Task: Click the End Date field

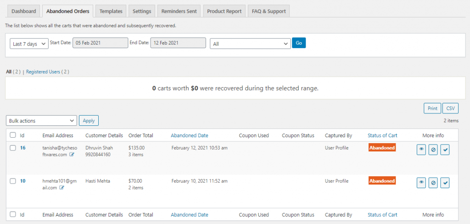Action: 178,43
